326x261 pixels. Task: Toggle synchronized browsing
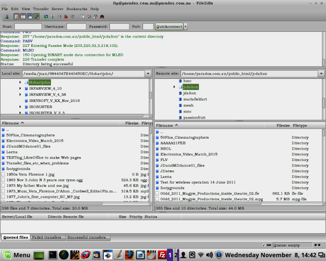[x=96, y=17]
